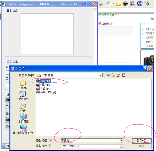Go to 바탕 화면 desktop shortcut
The height and width of the screenshot is (151, 156).
tap(23, 96)
